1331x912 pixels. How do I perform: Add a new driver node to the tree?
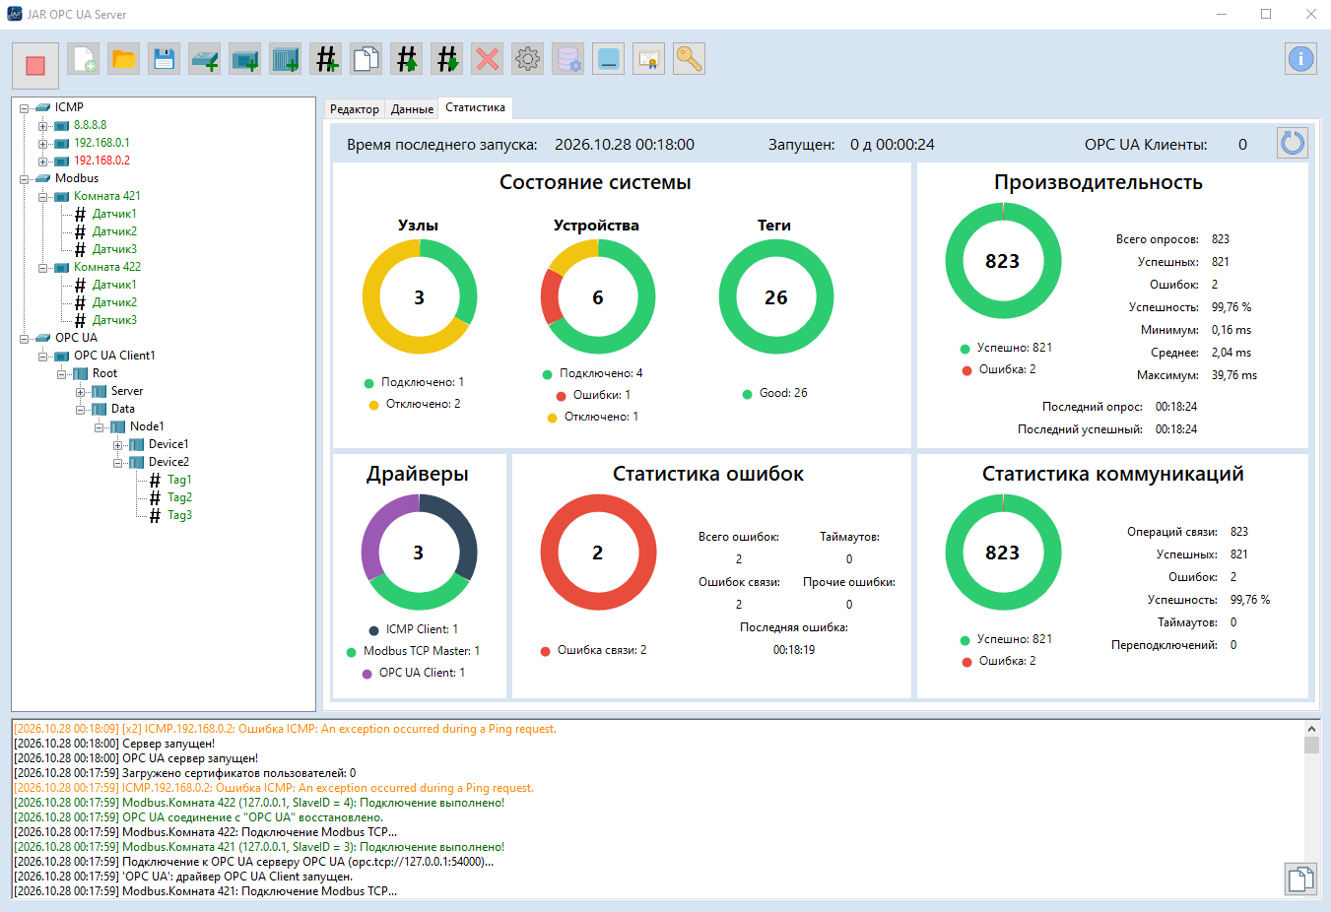[x=205, y=59]
